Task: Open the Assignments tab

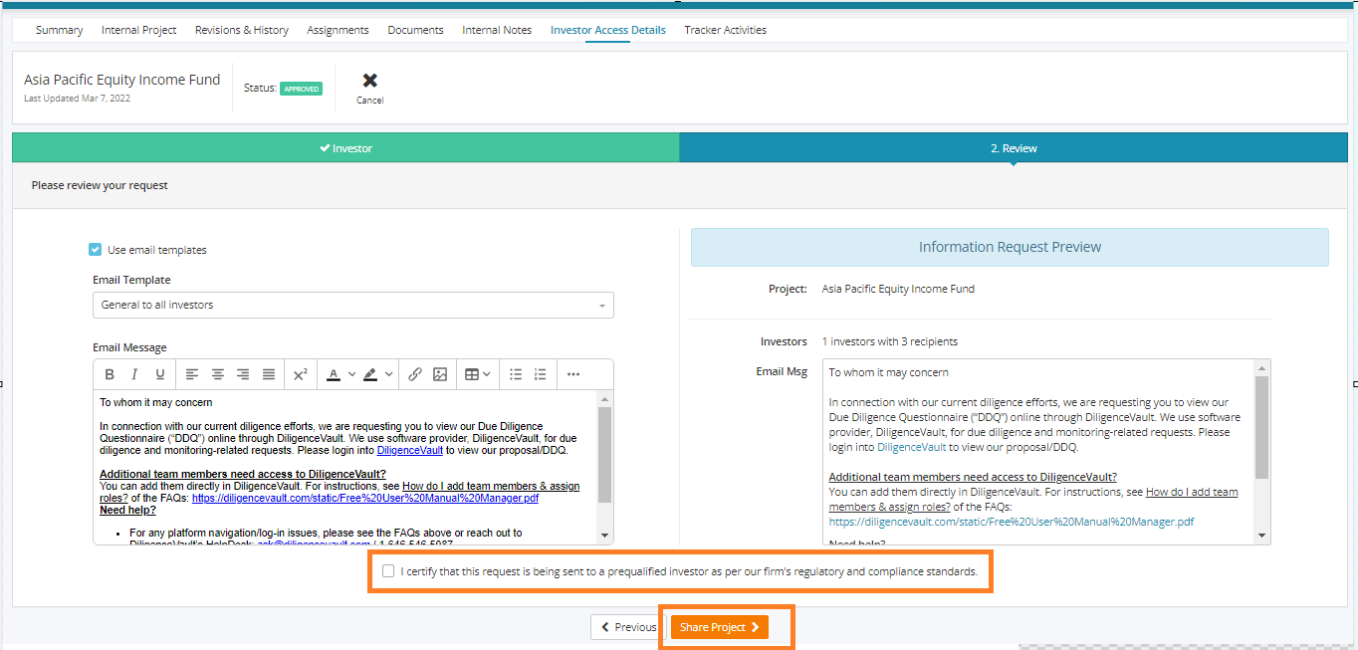Action: tap(339, 30)
